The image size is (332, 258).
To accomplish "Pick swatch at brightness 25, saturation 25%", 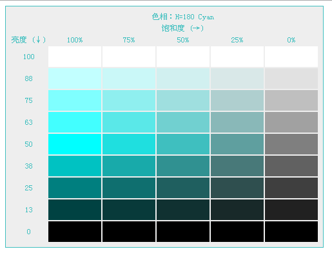I will [237, 188].
